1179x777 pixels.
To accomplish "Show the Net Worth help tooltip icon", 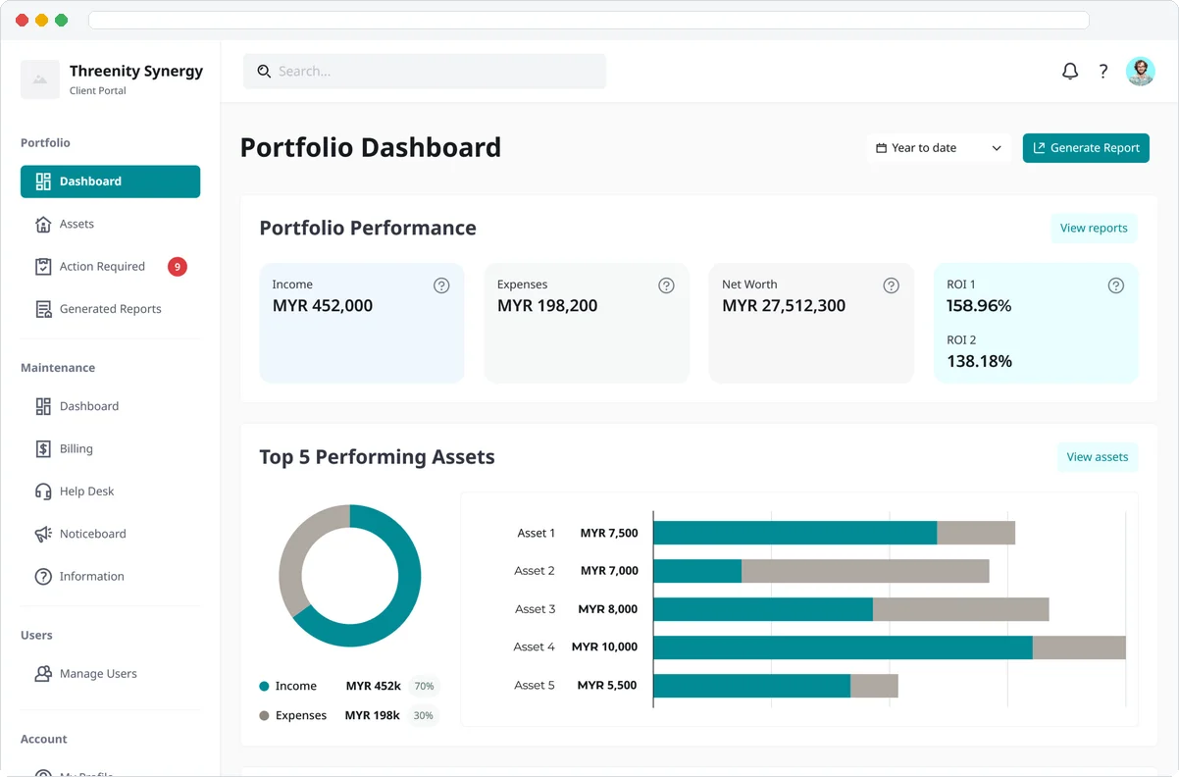I will pyautogui.click(x=891, y=285).
